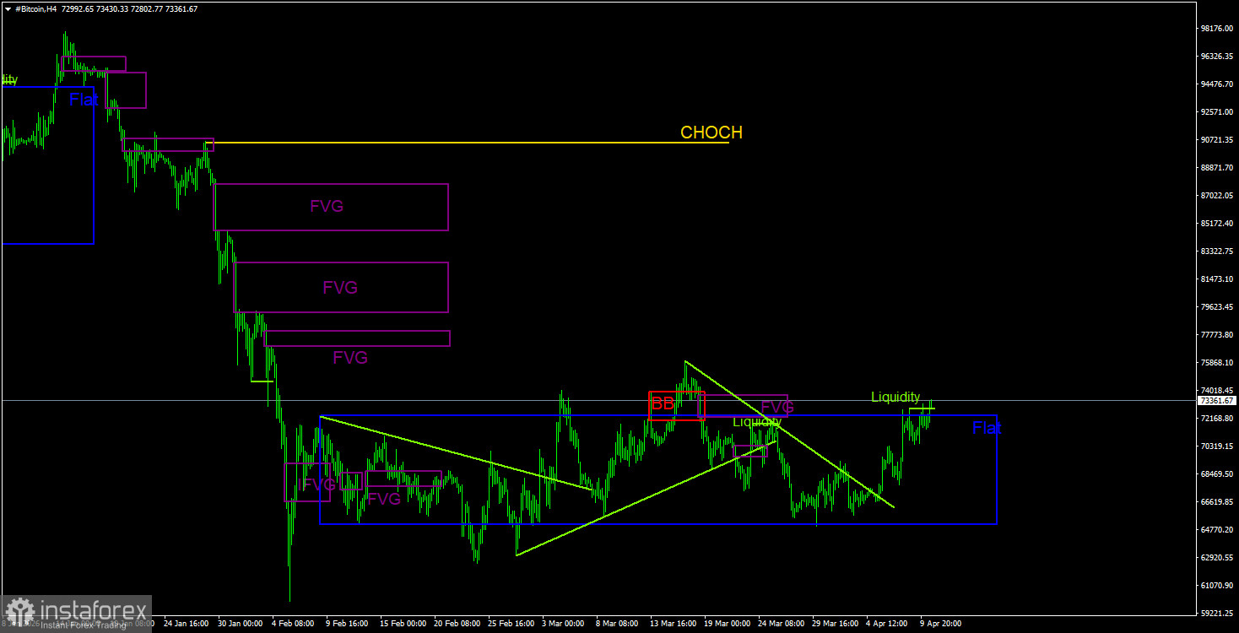Click the 96326.35 price axis label

1217,57
